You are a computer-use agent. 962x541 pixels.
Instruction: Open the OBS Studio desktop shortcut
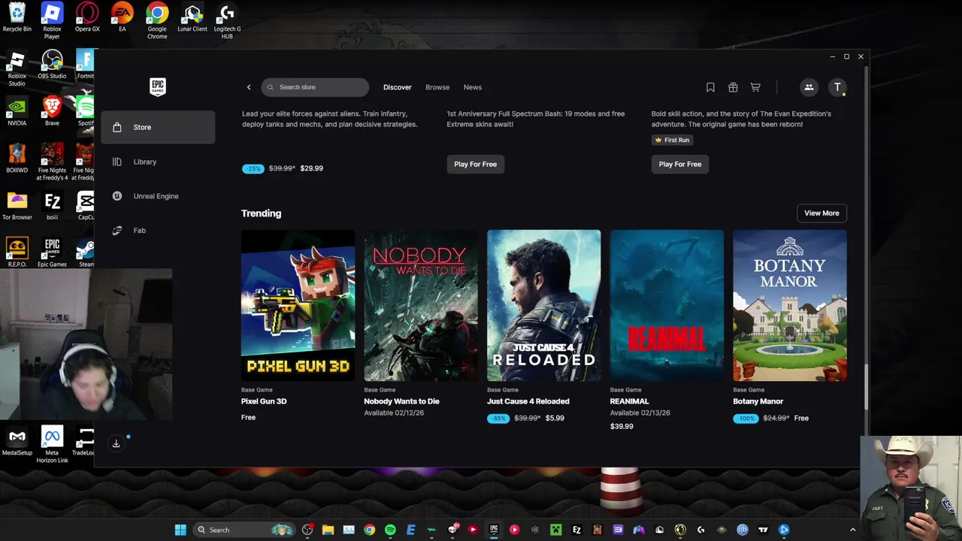(52, 65)
